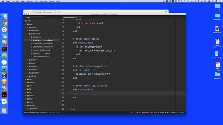Launch Notion from the dock
This screenshot has width=223, height=125.
pyautogui.click(x=4, y=75)
